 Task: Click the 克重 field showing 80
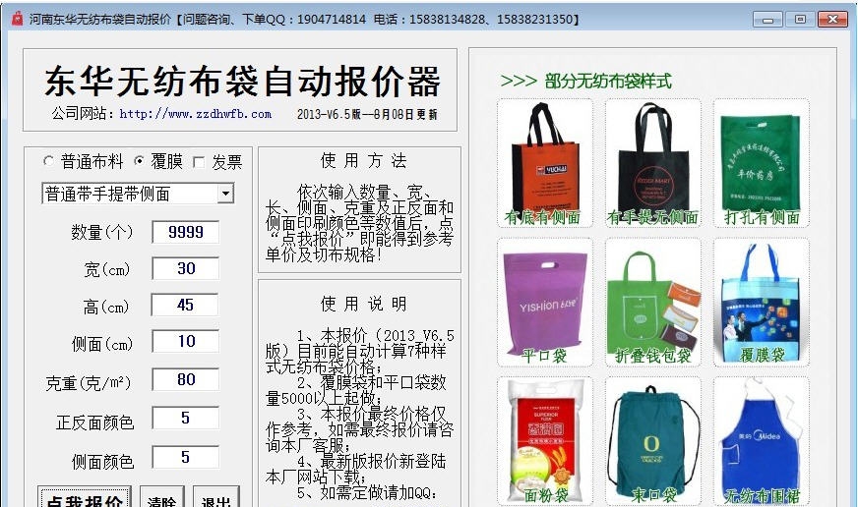click(x=186, y=379)
